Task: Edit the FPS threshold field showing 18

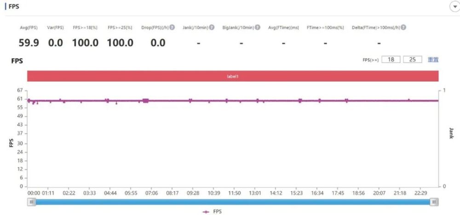Action: (x=391, y=59)
